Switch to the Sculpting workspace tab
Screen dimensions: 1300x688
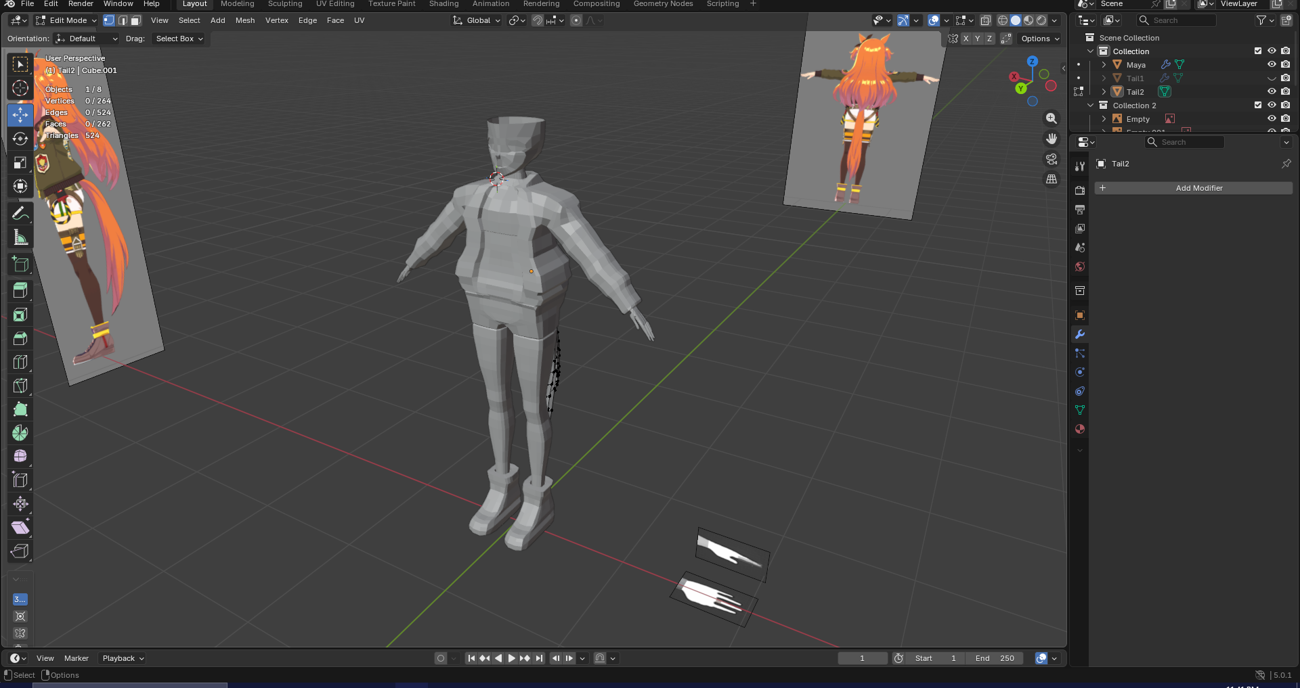coord(285,4)
